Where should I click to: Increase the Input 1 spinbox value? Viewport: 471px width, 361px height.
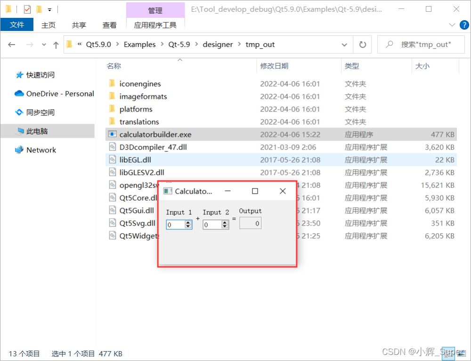188,223
